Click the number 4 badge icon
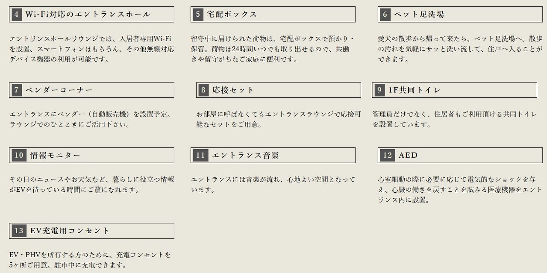 tap(17, 15)
